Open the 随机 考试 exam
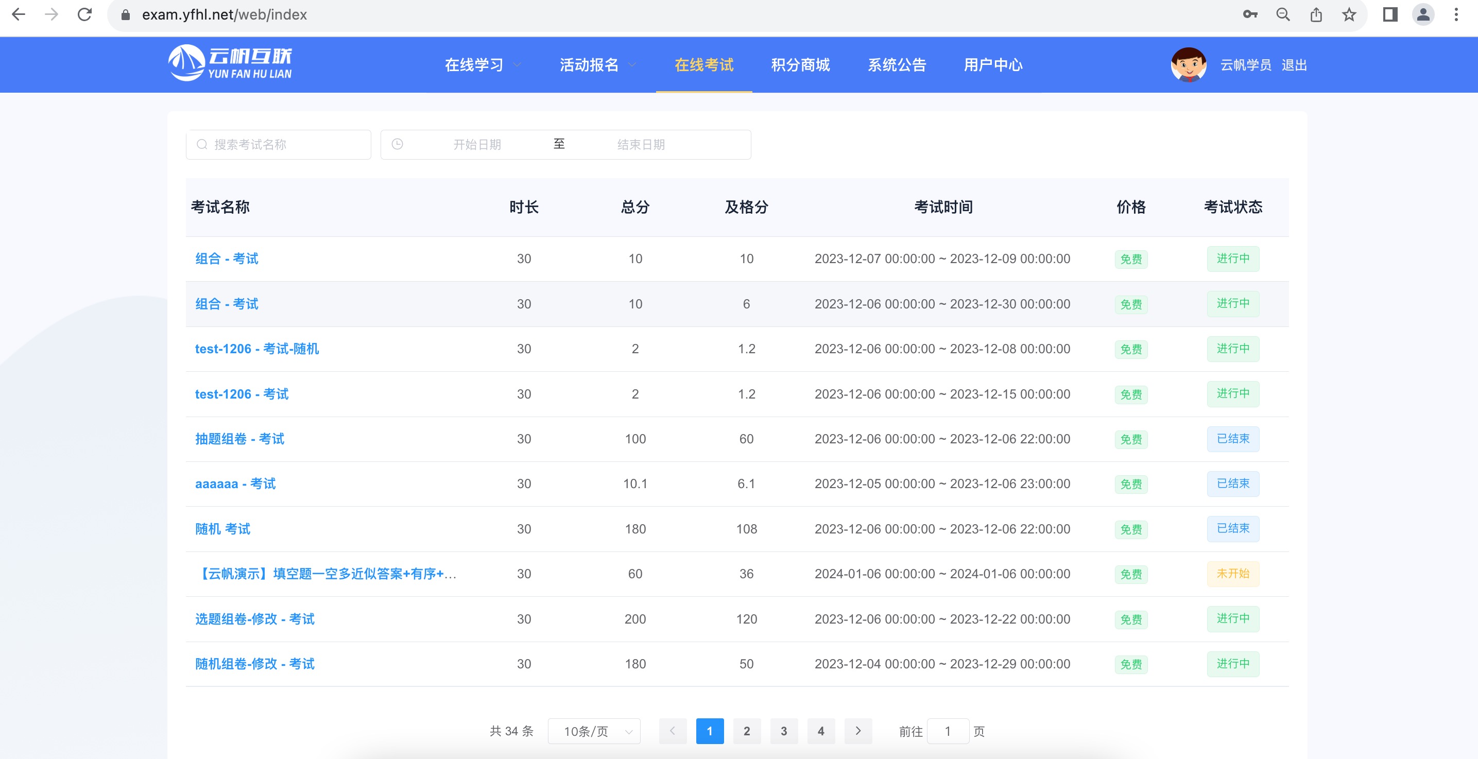The image size is (1478, 759). pyautogui.click(x=222, y=529)
